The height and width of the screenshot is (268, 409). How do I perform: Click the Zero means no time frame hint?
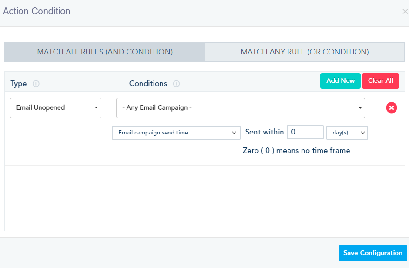pyautogui.click(x=296, y=151)
